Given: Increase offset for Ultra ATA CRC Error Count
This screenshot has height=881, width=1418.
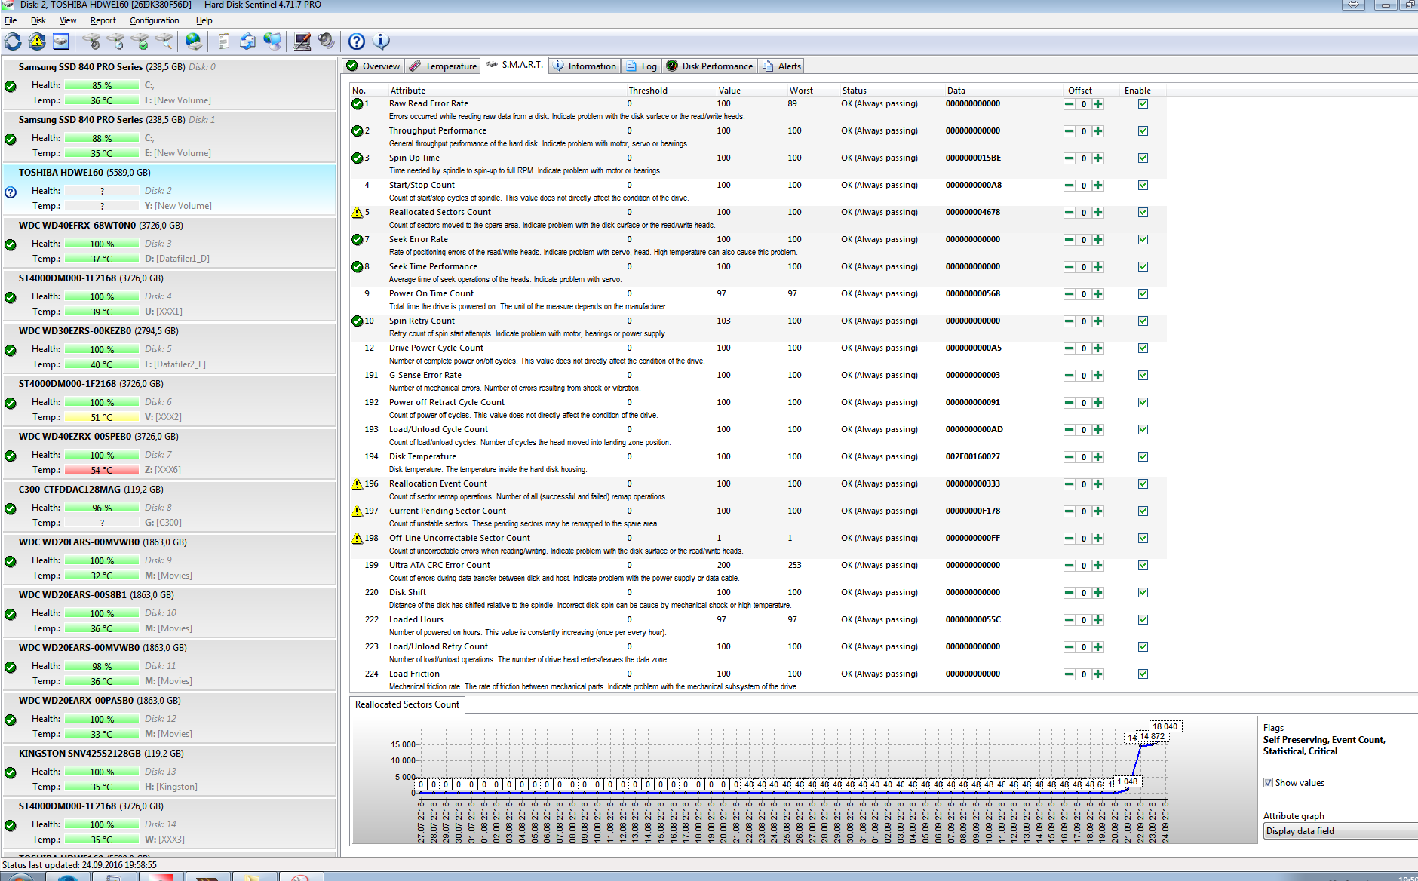Looking at the screenshot, I should tap(1098, 566).
